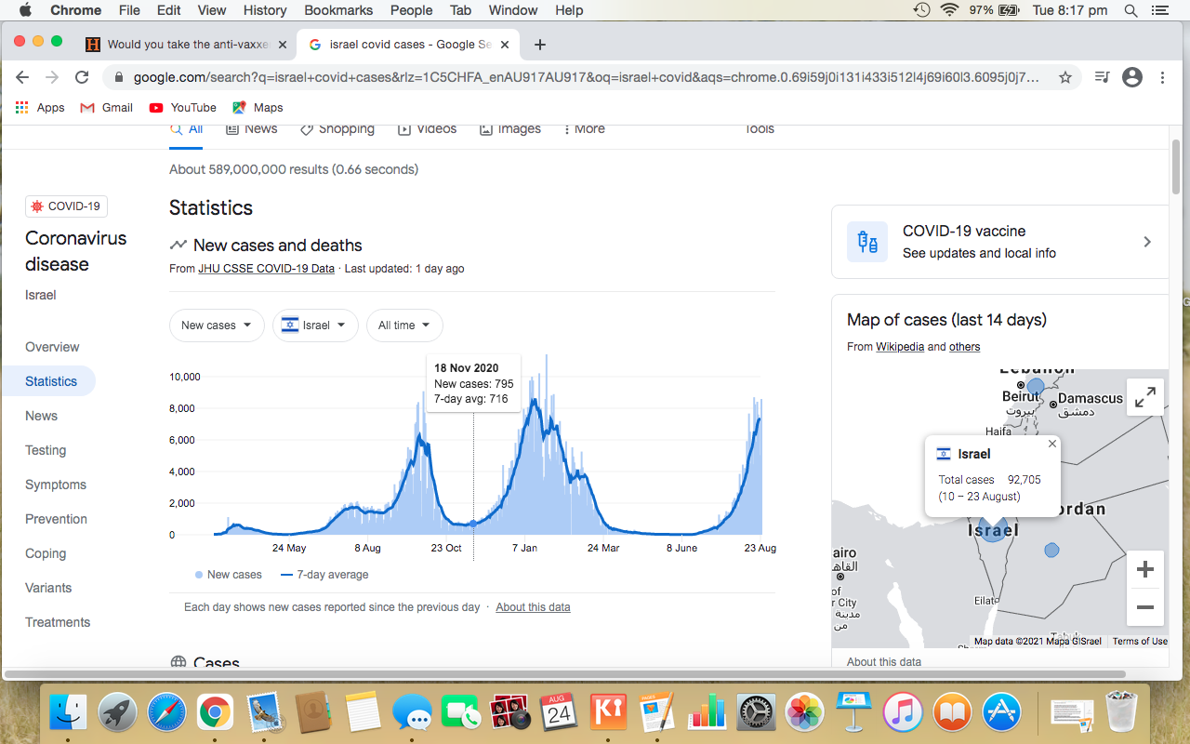
Task: Select Symptoms in the COVID sidebar
Action: (x=56, y=485)
